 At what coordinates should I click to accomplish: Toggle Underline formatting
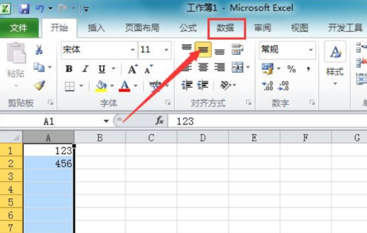click(x=102, y=69)
